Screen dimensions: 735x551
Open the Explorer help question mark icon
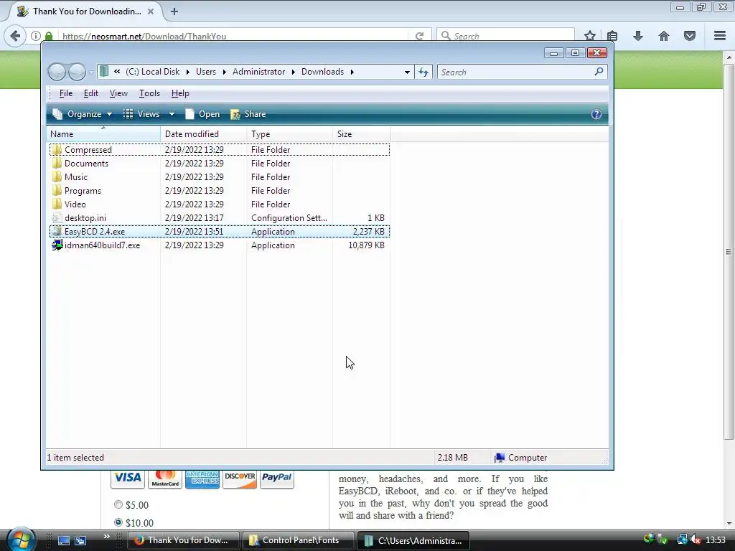pos(596,114)
